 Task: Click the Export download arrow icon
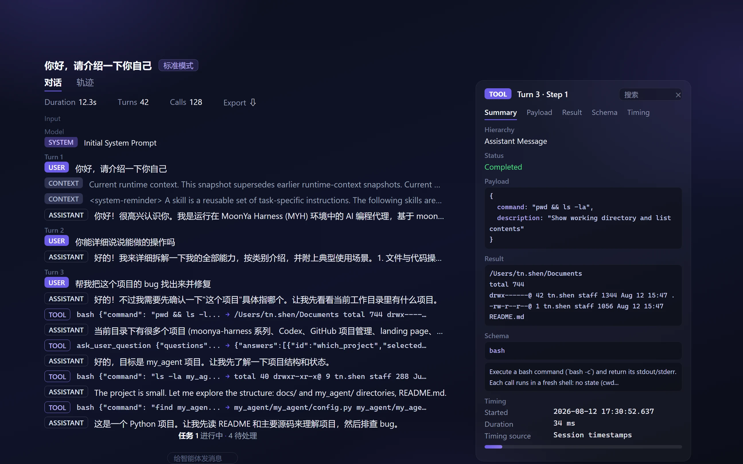pos(253,103)
